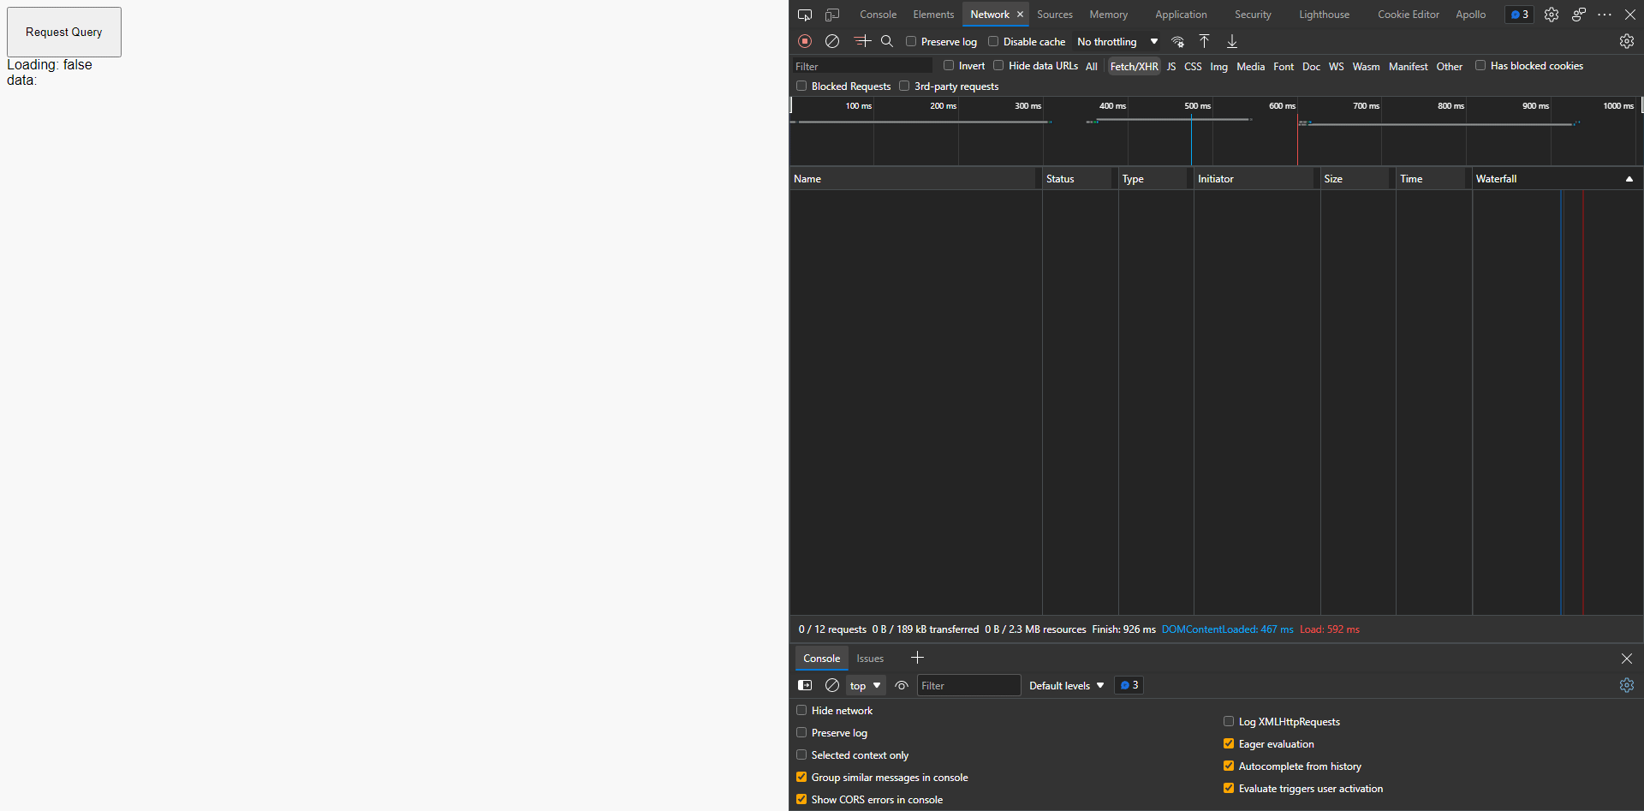Open an issue-linked console eye tool
This screenshot has width=1644, height=811.
[901, 685]
